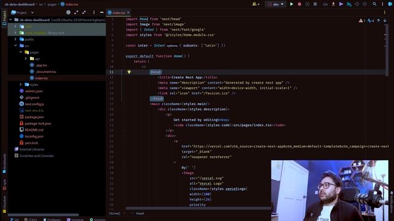Open _app.tsx in project tree
394x221 pixels.
(38, 65)
